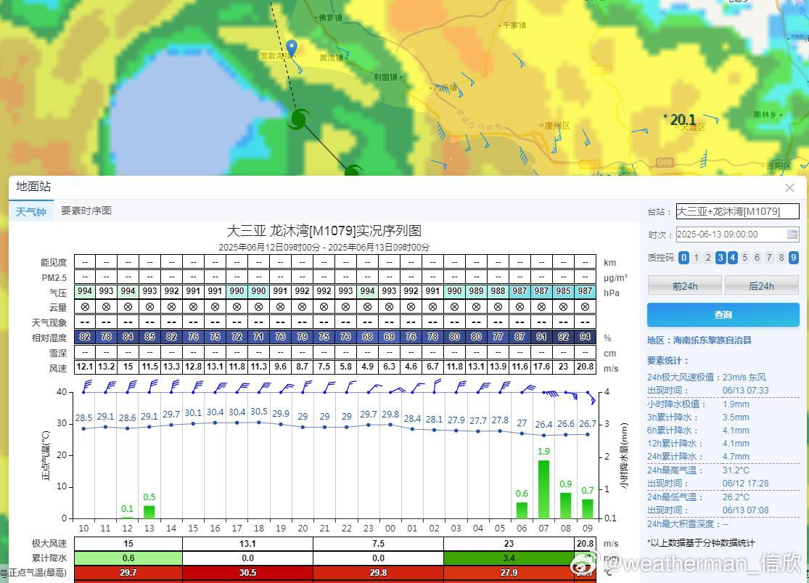Toggle quality code 7

pos(769,257)
